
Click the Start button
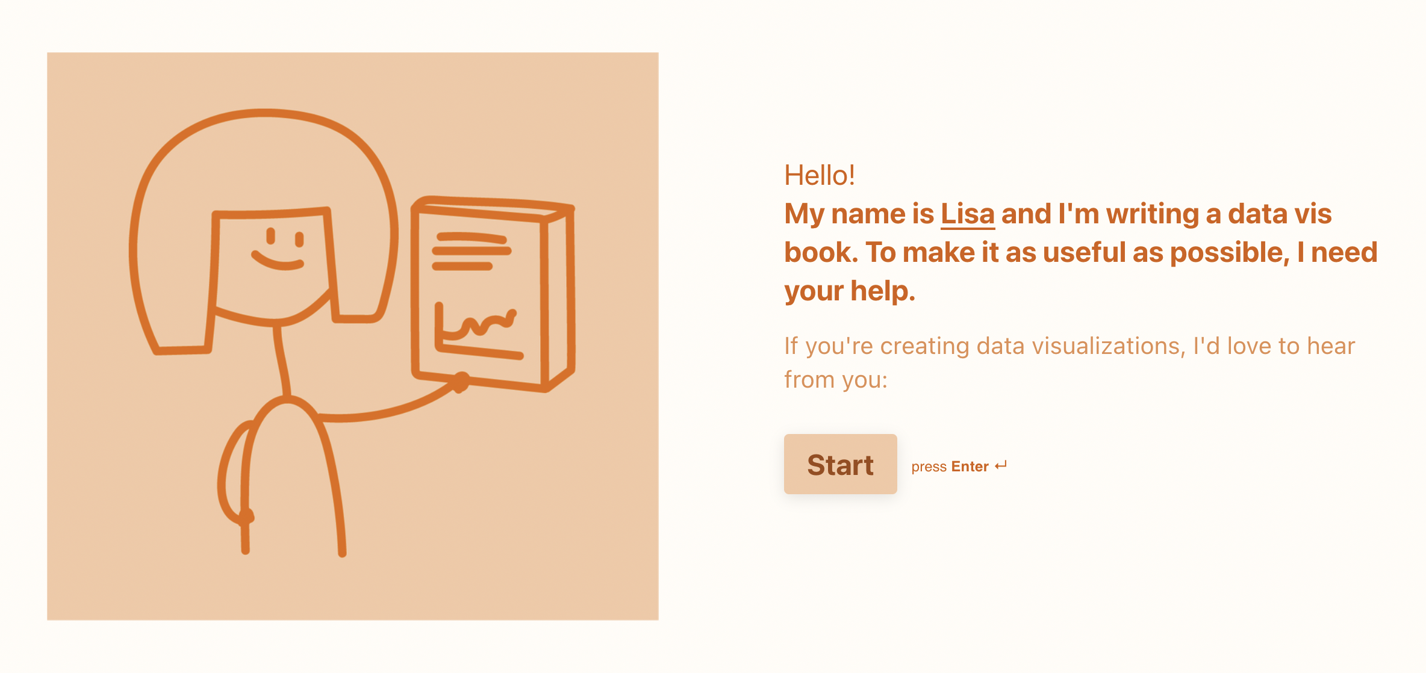coord(840,464)
